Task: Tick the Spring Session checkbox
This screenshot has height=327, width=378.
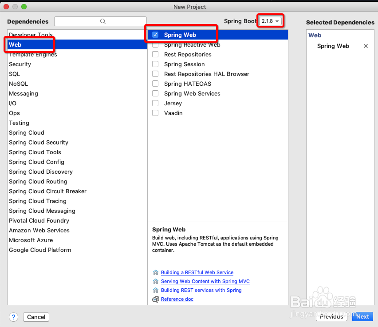Action: coord(155,64)
